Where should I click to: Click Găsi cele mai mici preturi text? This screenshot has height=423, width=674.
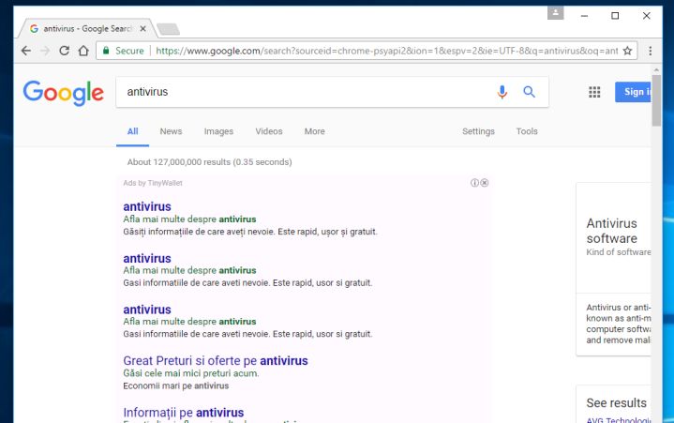click(x=191, y=373)
